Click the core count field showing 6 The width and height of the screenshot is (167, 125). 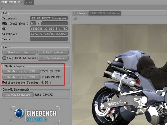coord(33,23)
